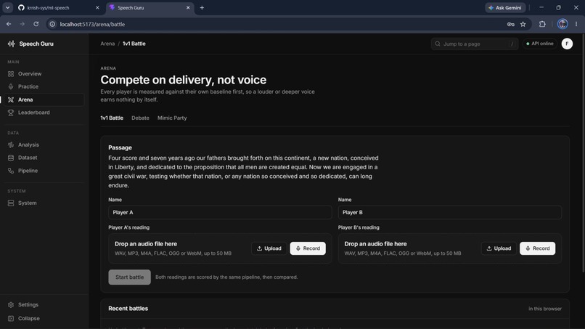Click Record for Player A's reading
The width and height of the screenshot is (585, 329).
tap(308, 248)
